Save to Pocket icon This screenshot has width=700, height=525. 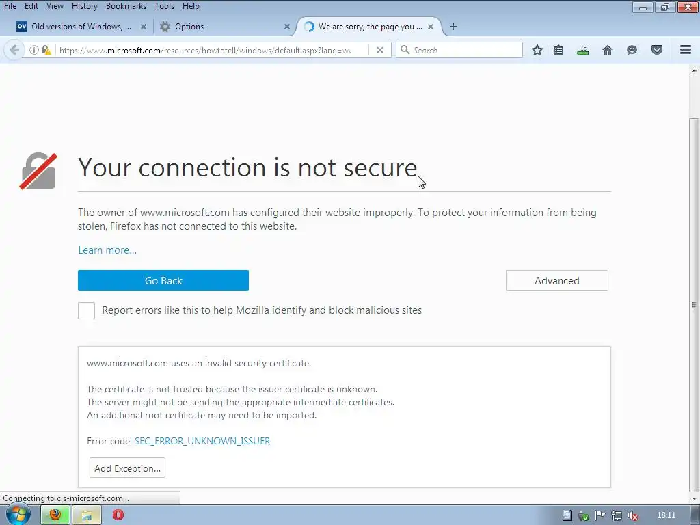pos(657,50)
